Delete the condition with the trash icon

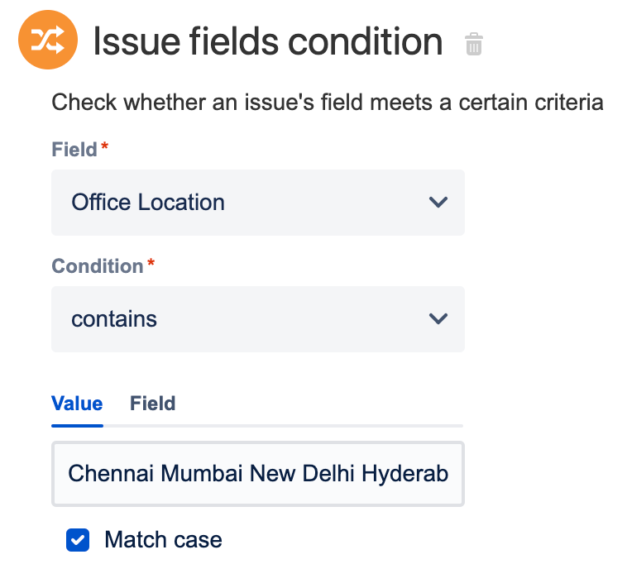point(474,44)
